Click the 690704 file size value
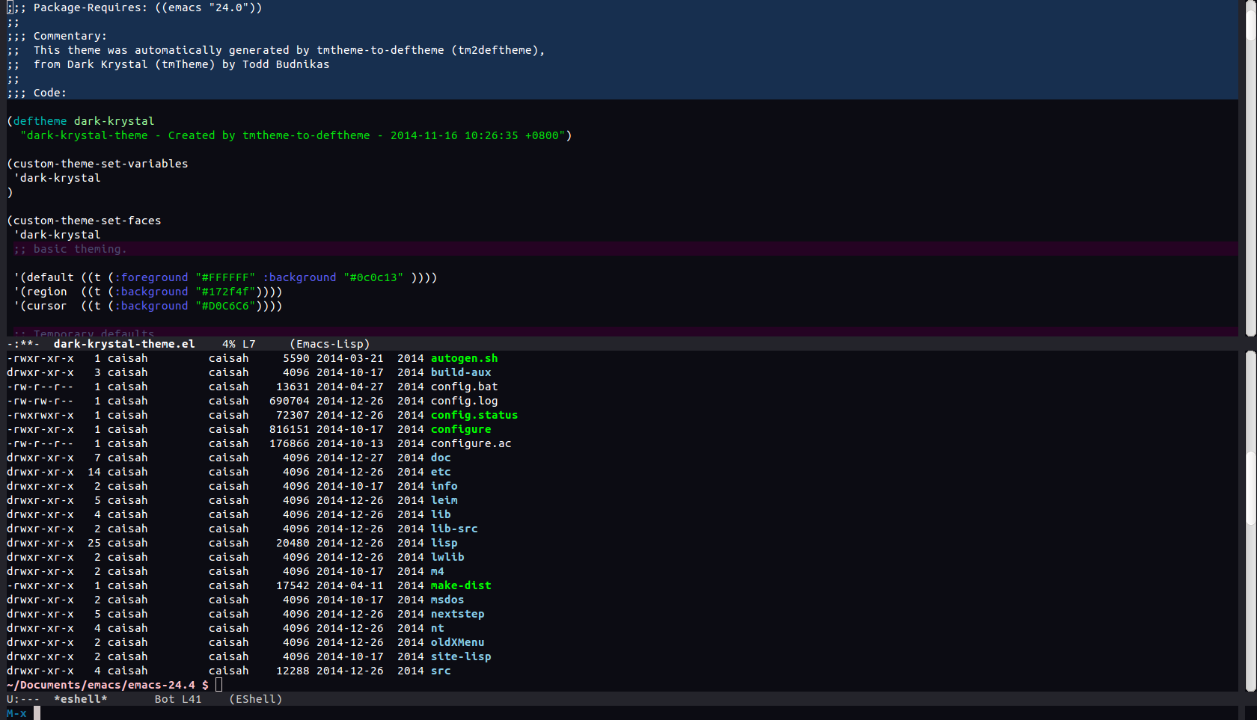The image size is (1257, 720). pyautogui.click(x=289, y=401)
